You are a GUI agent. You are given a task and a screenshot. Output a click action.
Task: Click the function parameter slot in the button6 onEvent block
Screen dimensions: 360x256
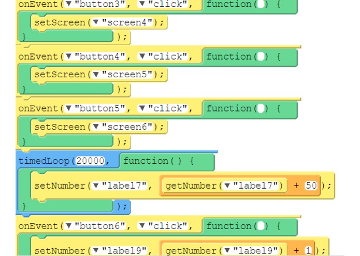pos(261,226)
